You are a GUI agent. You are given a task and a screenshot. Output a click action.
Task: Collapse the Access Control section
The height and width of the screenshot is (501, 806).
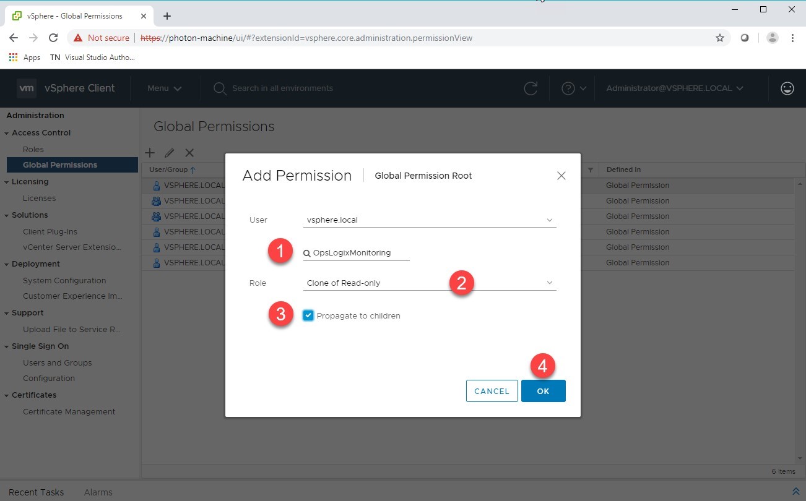7,133
